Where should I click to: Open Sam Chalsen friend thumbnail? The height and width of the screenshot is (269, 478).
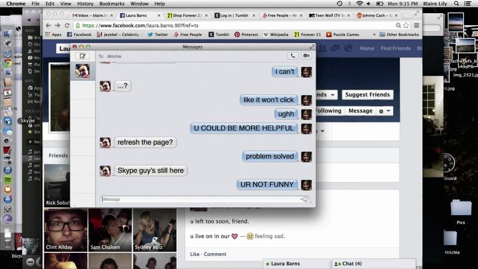coord(110,230)
